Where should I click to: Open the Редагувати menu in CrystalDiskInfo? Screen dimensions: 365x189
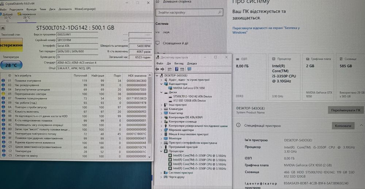click(x=16, y=9)
